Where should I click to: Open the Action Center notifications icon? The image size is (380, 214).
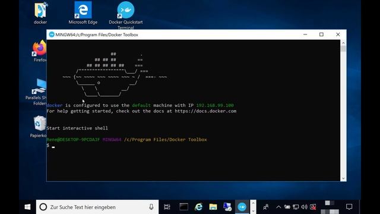tap(349, 207)
